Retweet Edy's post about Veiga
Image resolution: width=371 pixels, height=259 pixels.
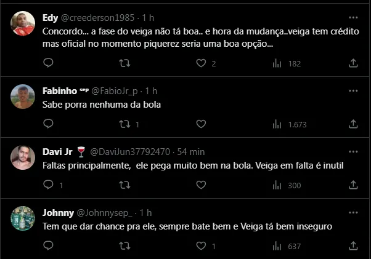(124, 63)
